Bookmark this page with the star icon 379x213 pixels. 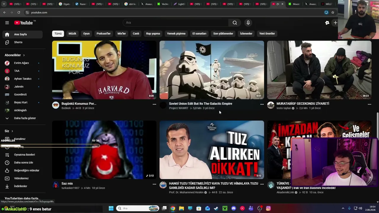tap(333, 12)
